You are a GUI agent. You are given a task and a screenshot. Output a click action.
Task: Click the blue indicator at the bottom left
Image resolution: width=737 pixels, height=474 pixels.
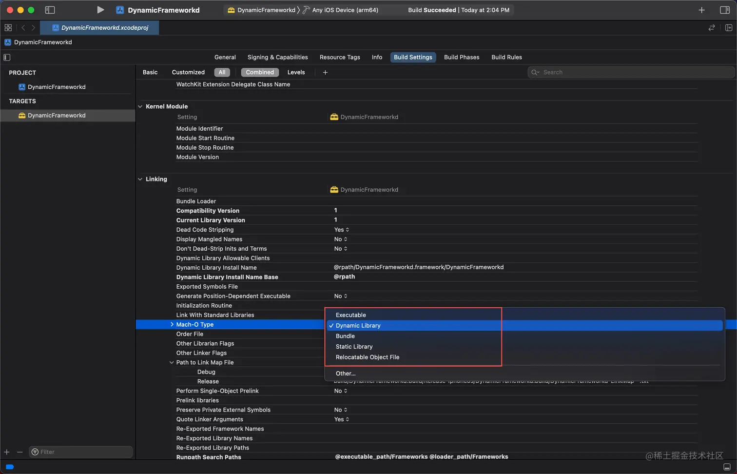(10, 467)
